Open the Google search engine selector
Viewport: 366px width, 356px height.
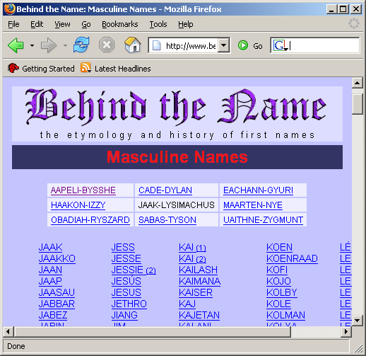pos(281,45)
